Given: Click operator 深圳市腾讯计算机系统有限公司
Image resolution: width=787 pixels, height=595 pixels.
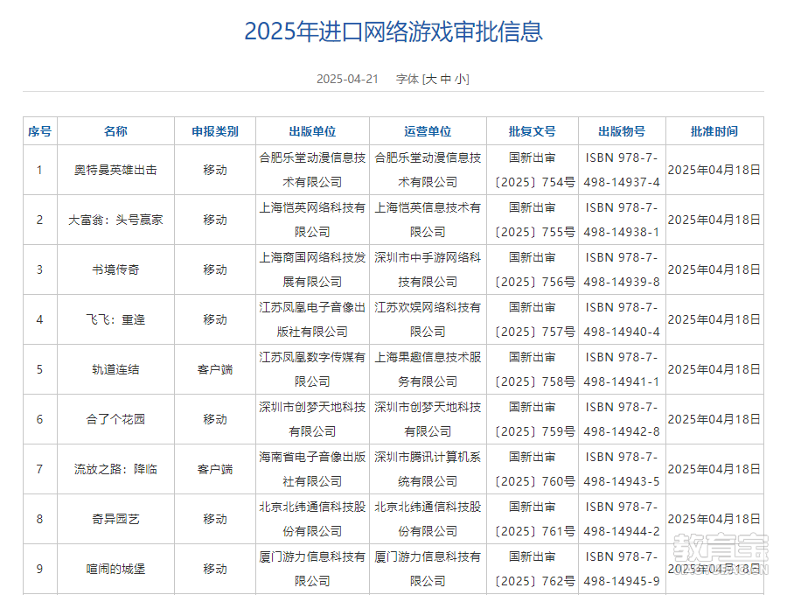Looking at the screenshot, I should pos(428,469).
